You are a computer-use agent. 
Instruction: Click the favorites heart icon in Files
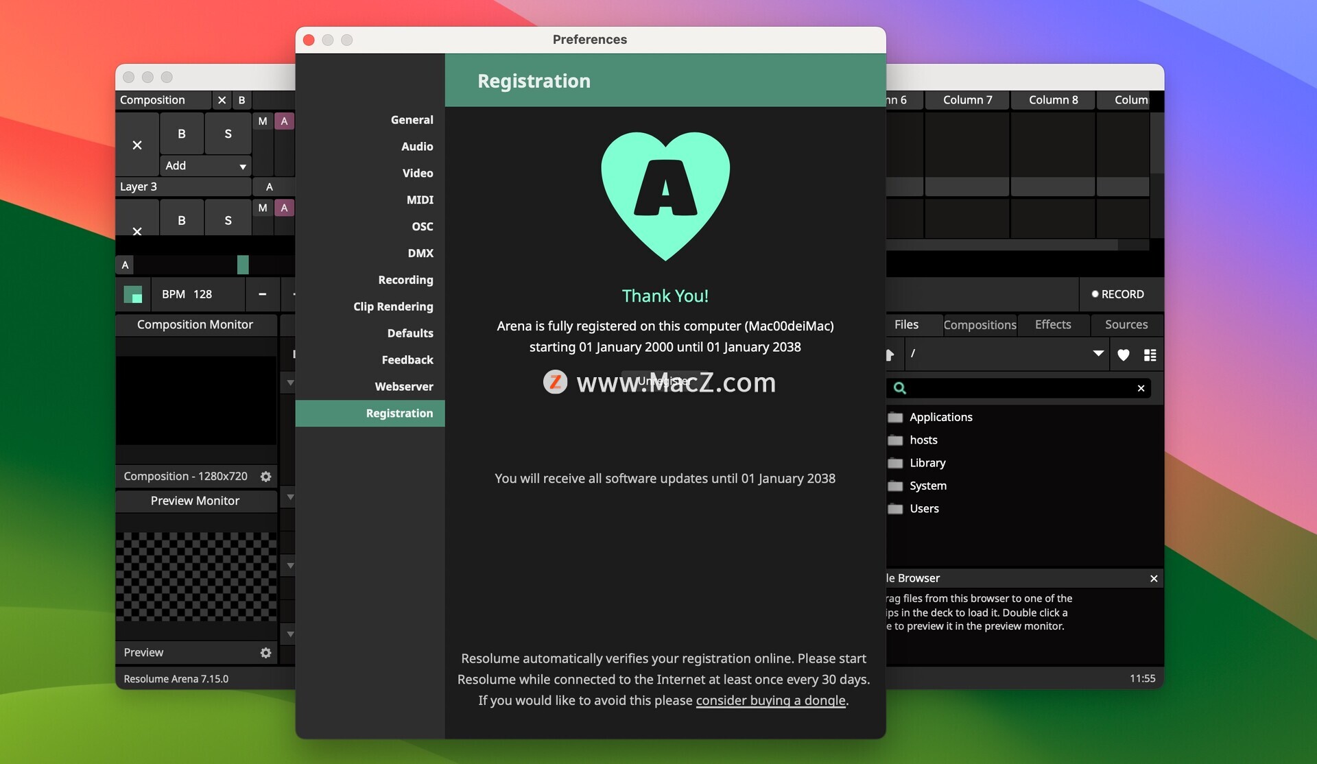click(x=1124, y=355)
